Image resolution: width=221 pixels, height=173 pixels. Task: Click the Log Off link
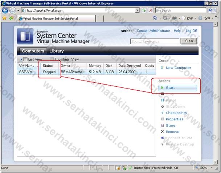(191, 31)
